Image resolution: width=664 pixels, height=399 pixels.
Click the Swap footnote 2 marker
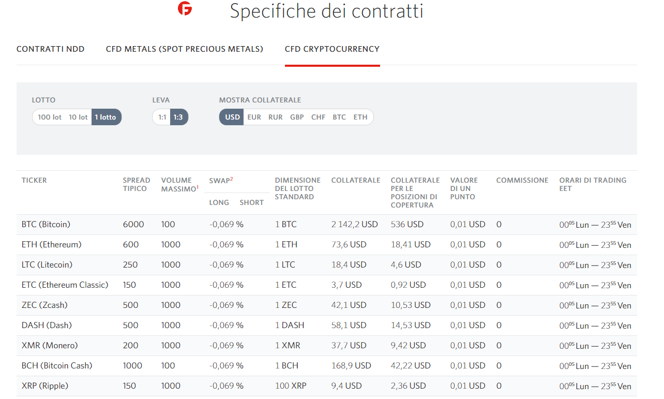point(231,179)
